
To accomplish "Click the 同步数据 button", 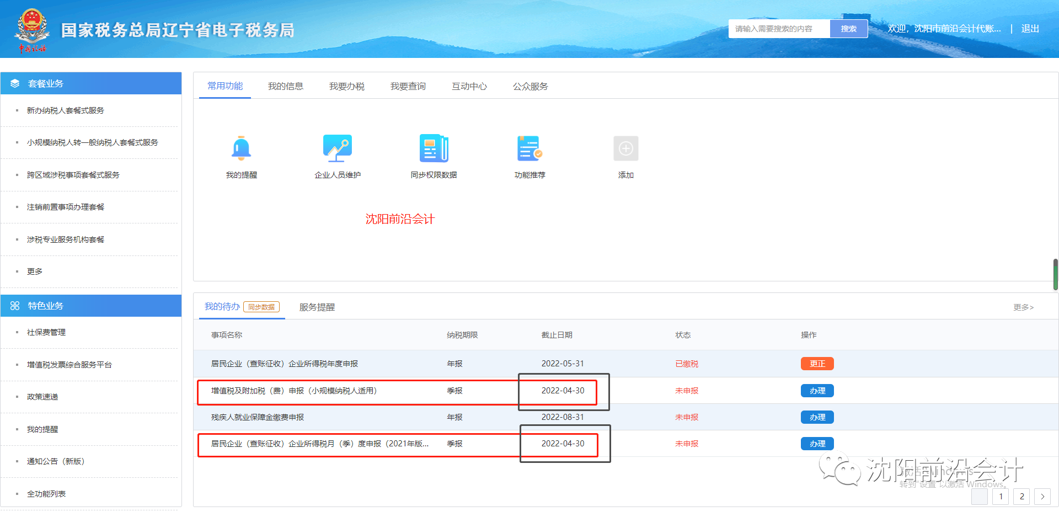I will [261, 307].
